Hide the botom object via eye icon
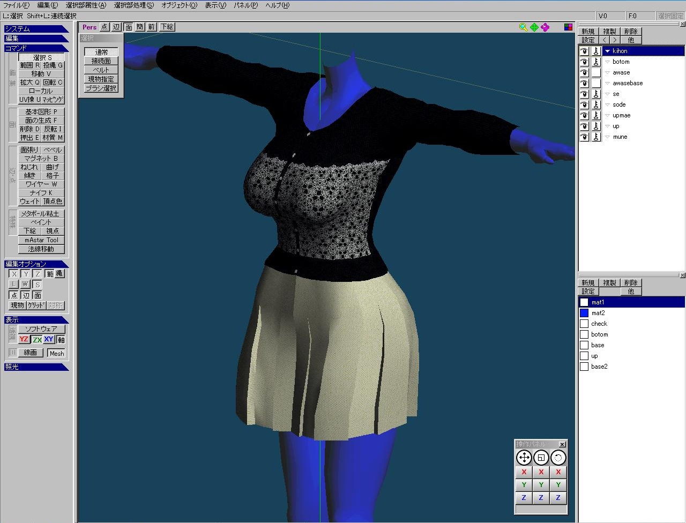 (584, 62)
